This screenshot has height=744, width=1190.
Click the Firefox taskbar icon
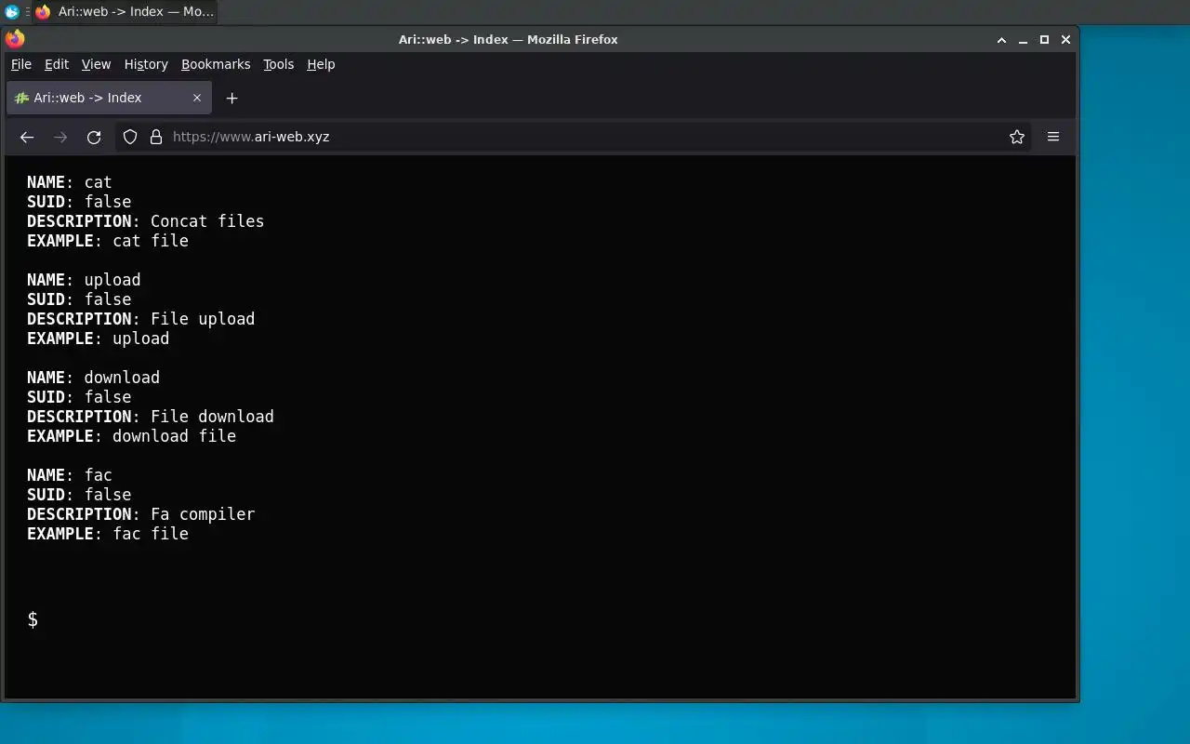(43, 12)
